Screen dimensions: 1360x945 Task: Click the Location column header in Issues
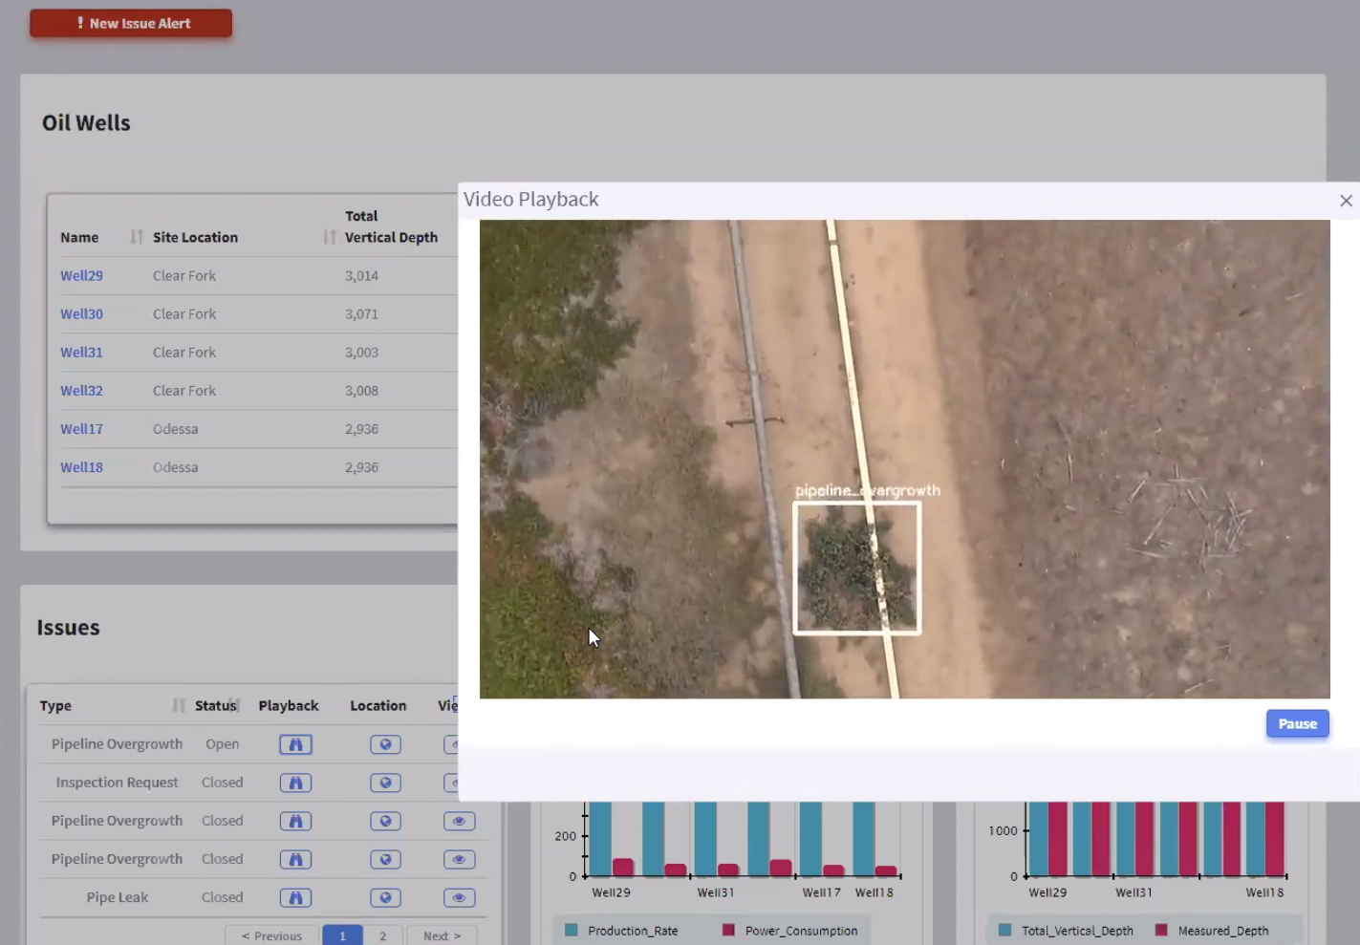tap(378, 705)
